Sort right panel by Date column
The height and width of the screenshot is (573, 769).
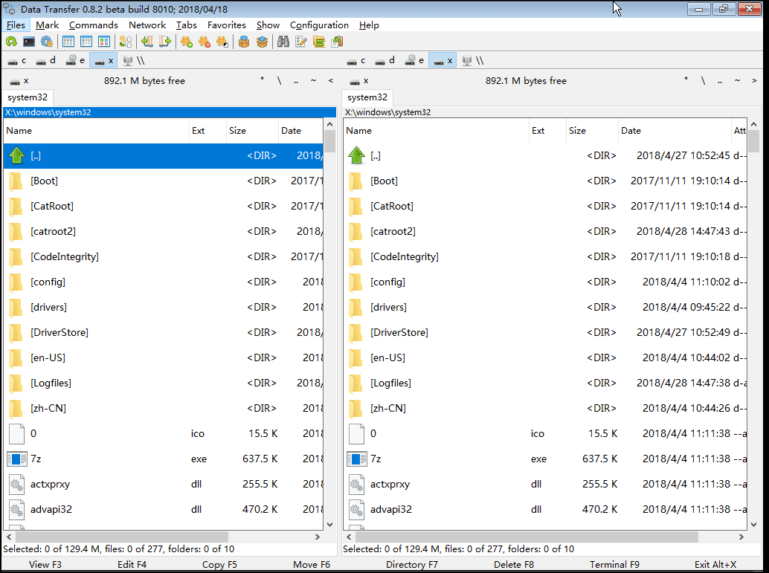(674, 131)
